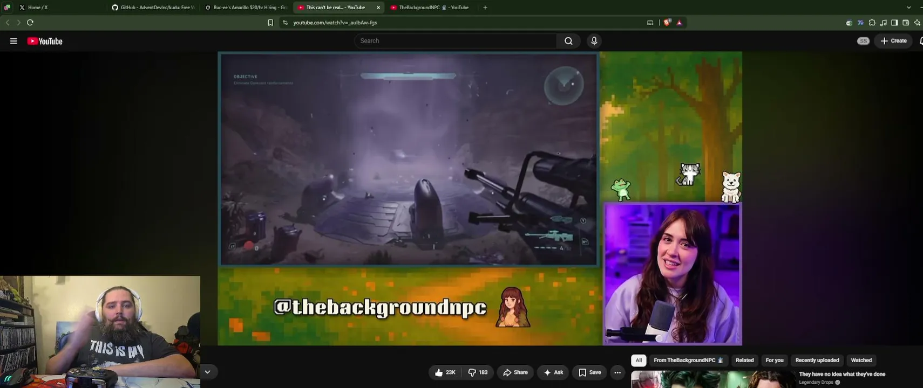Viewport: 923px width, 388px height.
Task: Ask about this video
Action: (553, 372)
